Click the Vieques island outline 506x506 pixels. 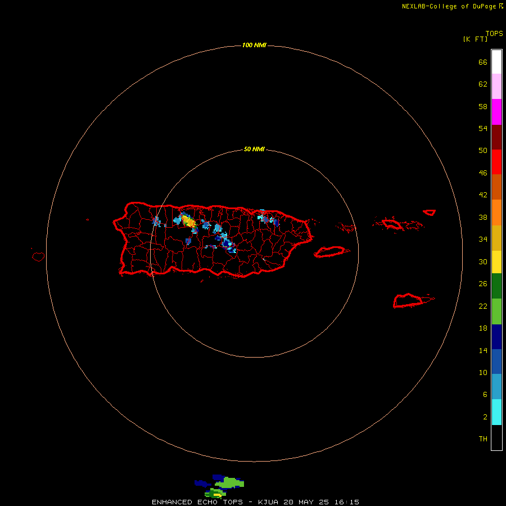pos(330,252)
